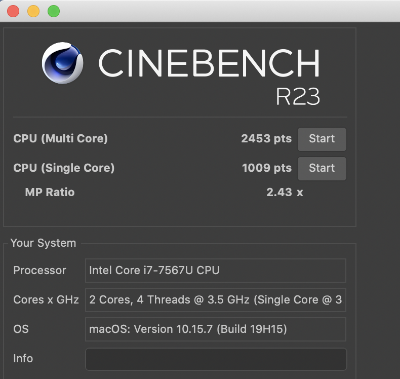Click the CPU (Multi Core) label
Viewport: 400px width, 379px height.
coord(60,139)
